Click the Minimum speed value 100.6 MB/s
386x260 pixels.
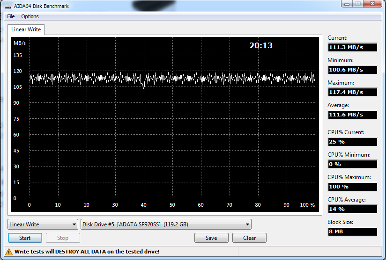[x=353, y=70]
